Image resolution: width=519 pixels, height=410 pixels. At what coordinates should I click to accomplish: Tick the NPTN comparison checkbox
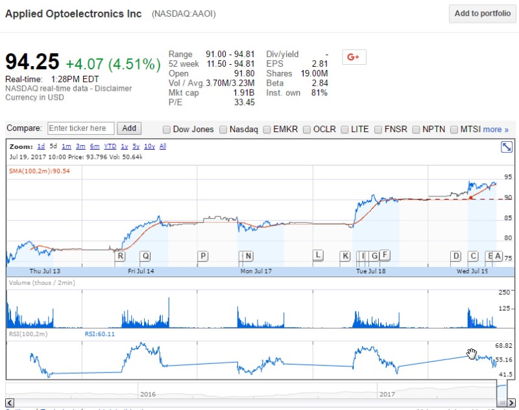pyautogui.click(x=416, y=130)
